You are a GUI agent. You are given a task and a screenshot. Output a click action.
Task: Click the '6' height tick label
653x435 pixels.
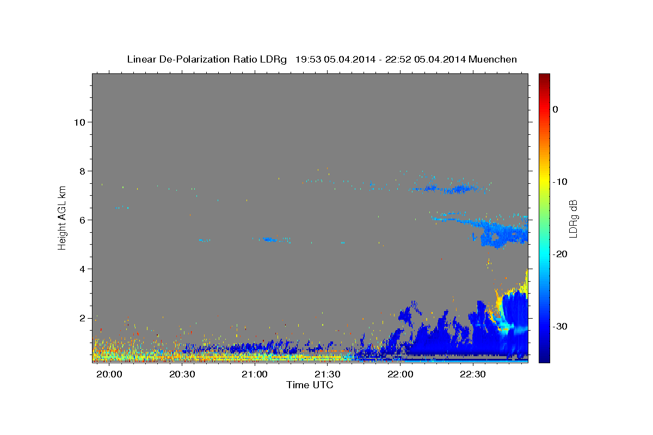tap(82, 220)
